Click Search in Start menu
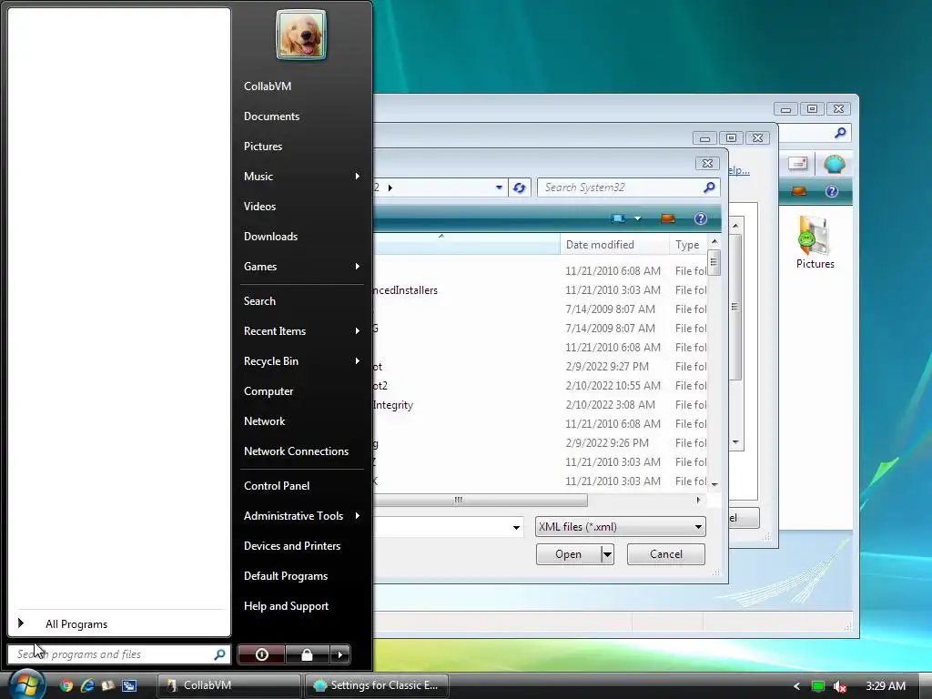 click(x=259, y=300)
